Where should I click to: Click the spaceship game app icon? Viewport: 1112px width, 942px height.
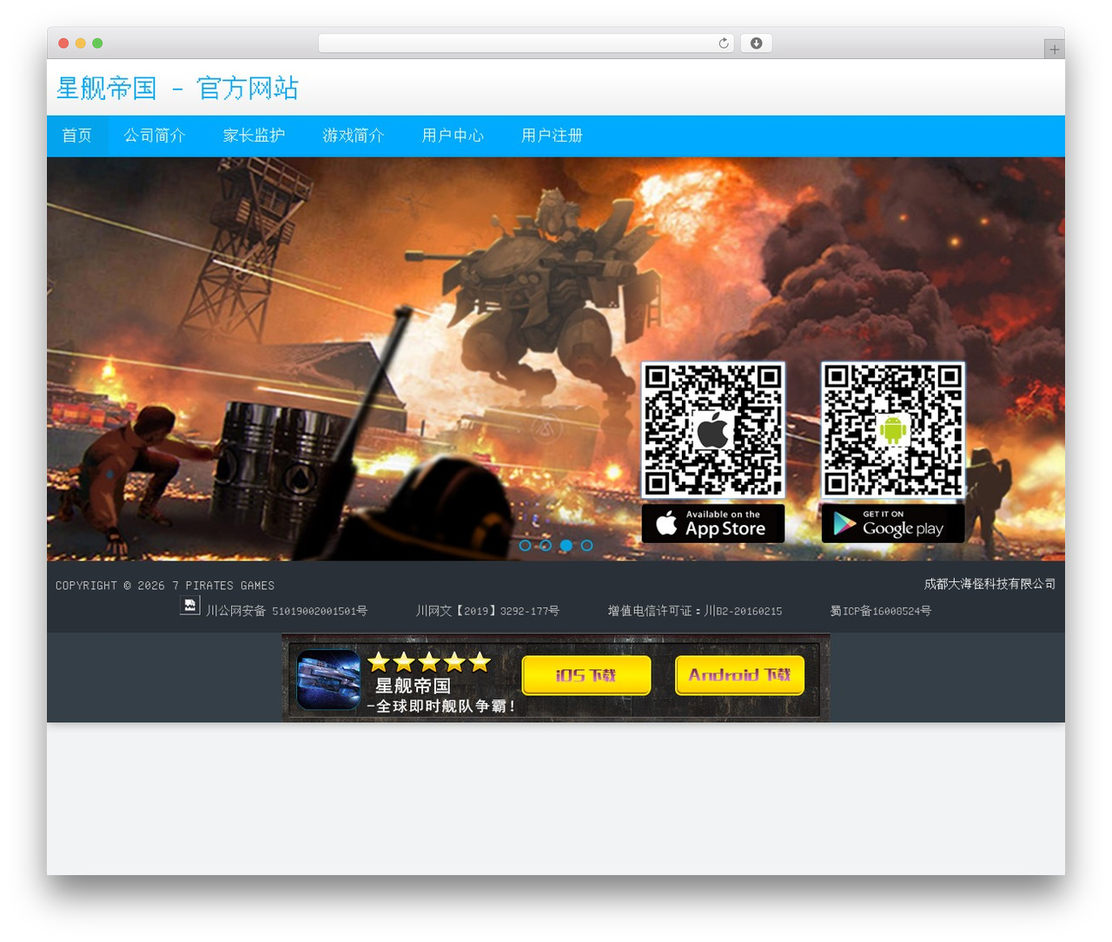pos(328,680)
